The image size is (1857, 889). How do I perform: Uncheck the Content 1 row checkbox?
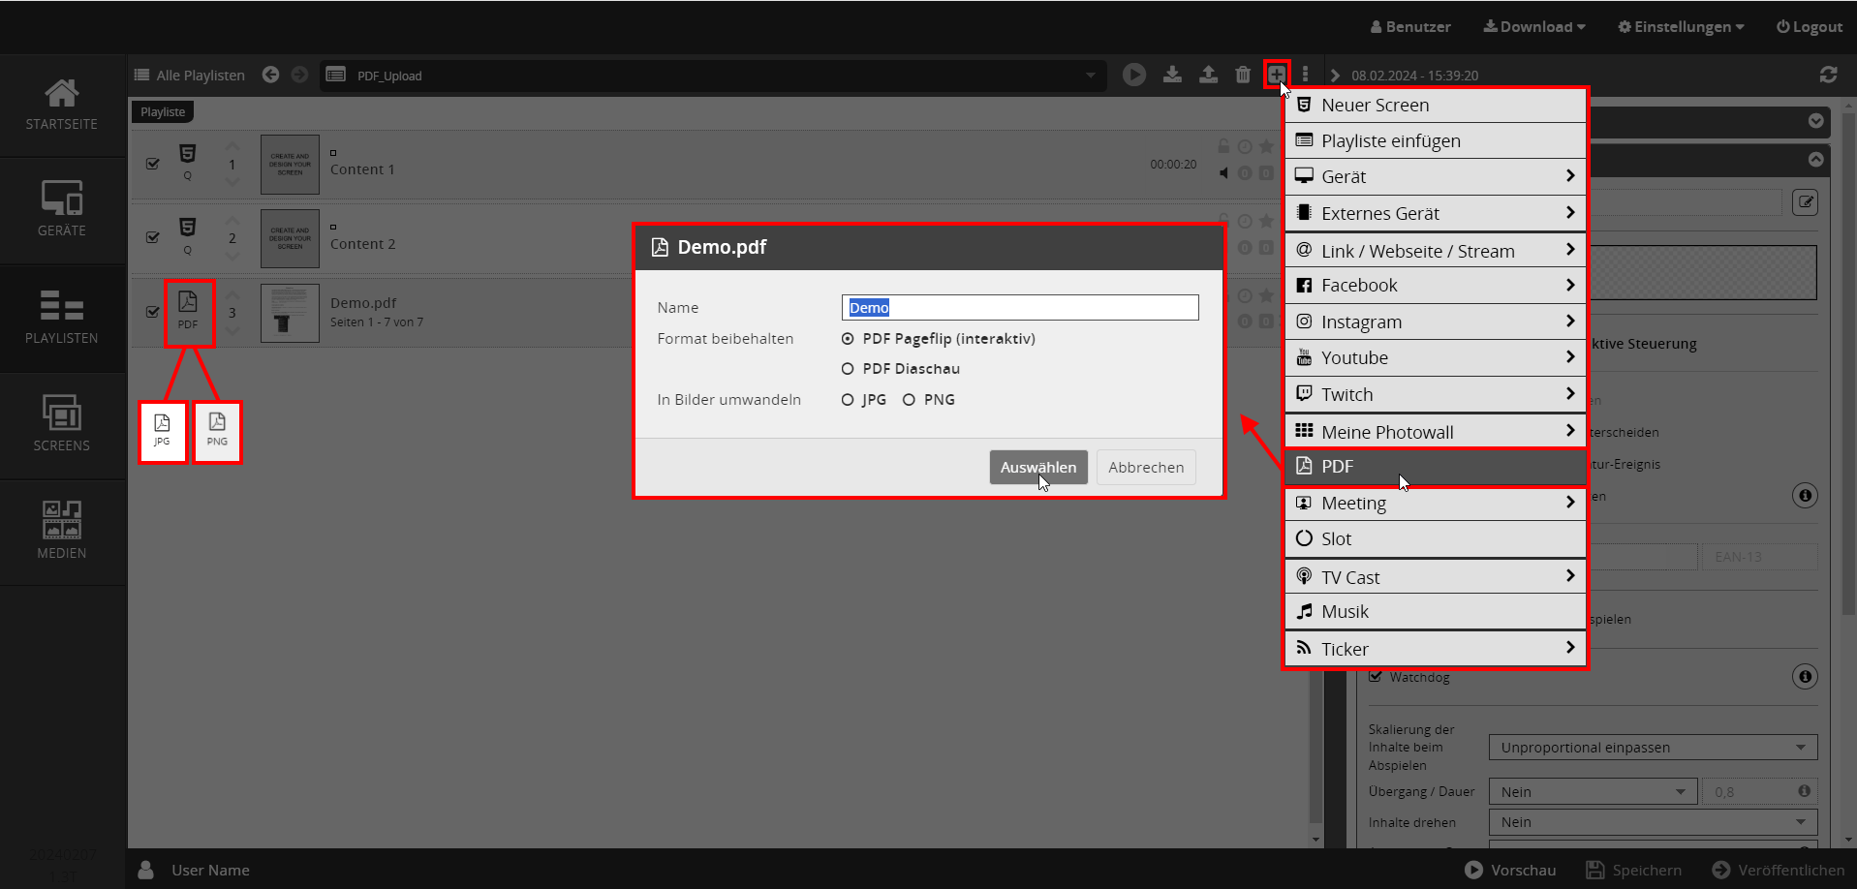click(x=153, y=164)
